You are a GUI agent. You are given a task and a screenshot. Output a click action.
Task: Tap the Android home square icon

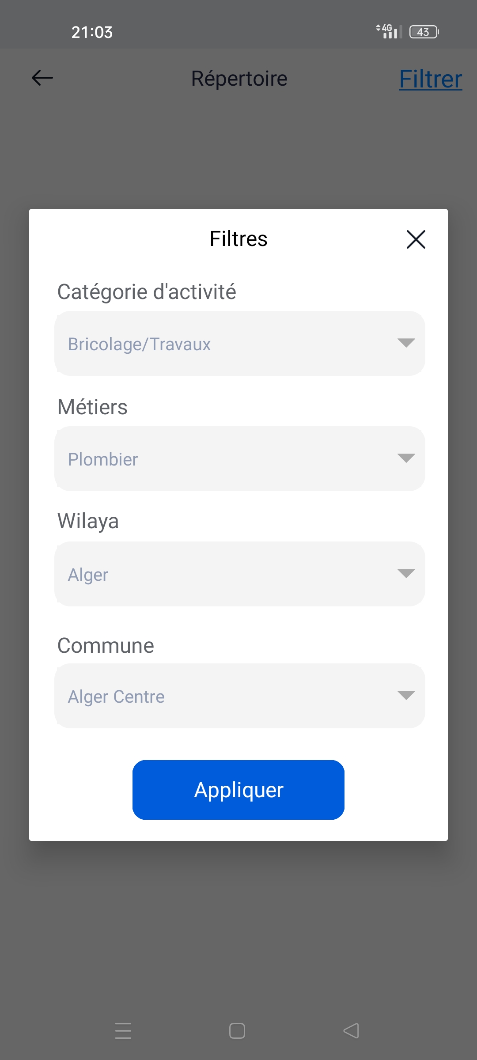[x=237, y=1031]
